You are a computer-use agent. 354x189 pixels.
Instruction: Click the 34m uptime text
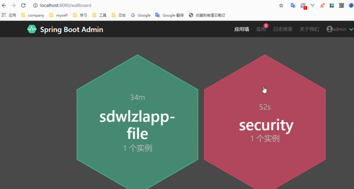click(138, 97)
